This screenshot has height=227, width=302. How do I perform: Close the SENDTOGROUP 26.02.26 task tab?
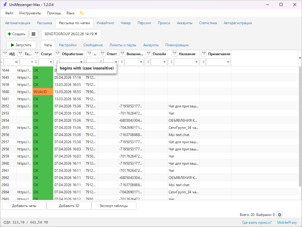point(96,34)
